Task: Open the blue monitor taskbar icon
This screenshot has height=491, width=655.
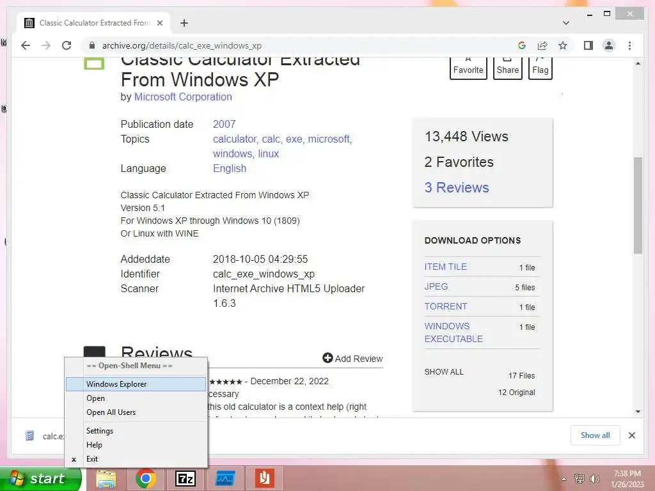Action: (x=225, y=478)
